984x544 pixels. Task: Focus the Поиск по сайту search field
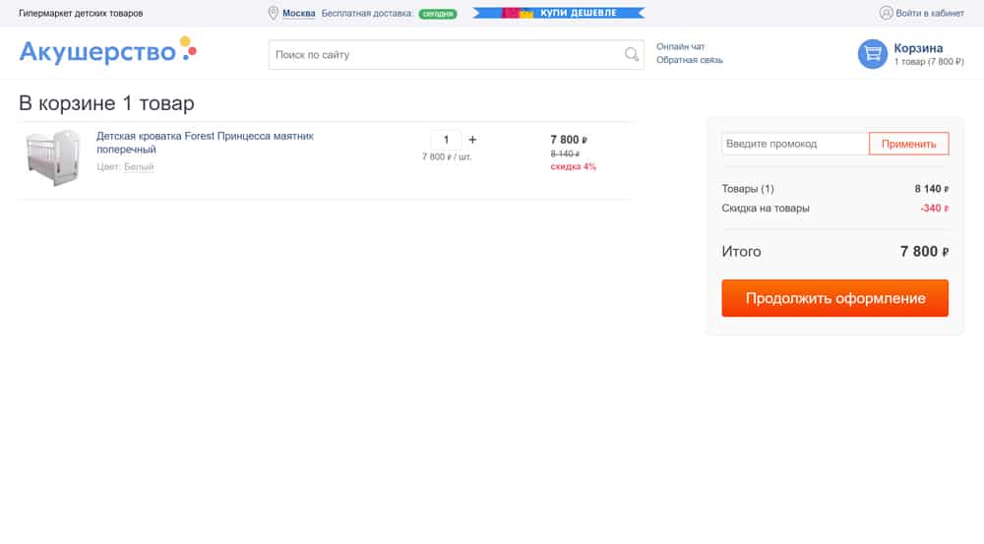pos(448,55)
